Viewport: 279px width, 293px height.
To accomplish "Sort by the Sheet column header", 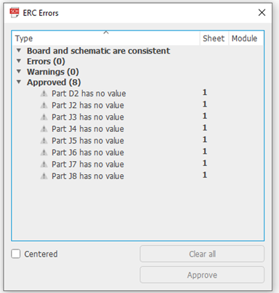I will click(214, 38).
